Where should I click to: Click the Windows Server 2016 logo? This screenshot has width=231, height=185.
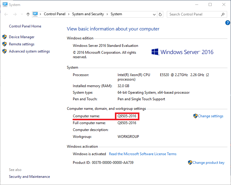(182, 52)
